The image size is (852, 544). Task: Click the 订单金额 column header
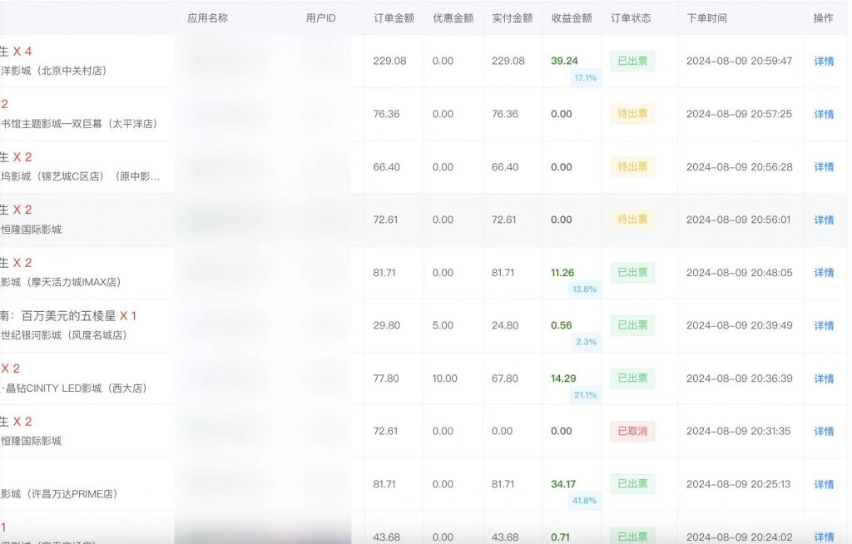[x=394, y=17]
